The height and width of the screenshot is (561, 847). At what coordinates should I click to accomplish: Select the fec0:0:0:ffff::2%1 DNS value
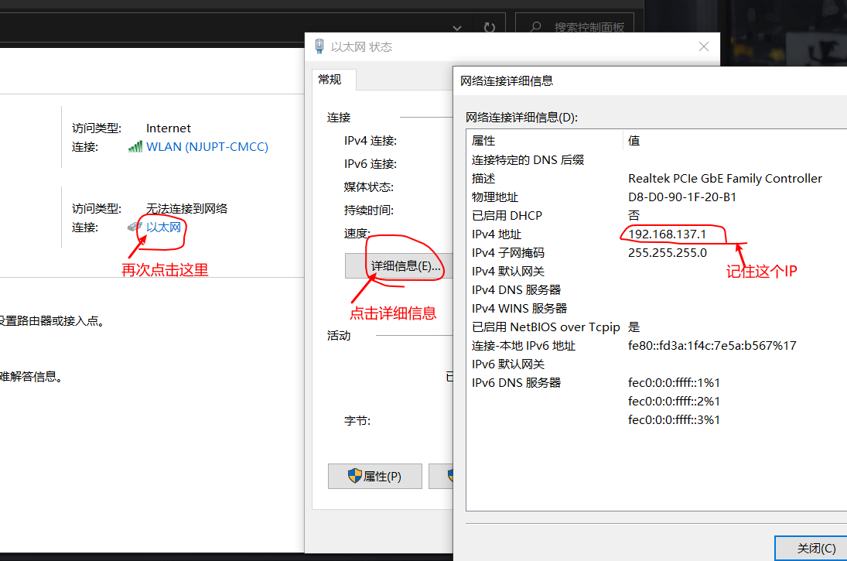pos(674,401)
